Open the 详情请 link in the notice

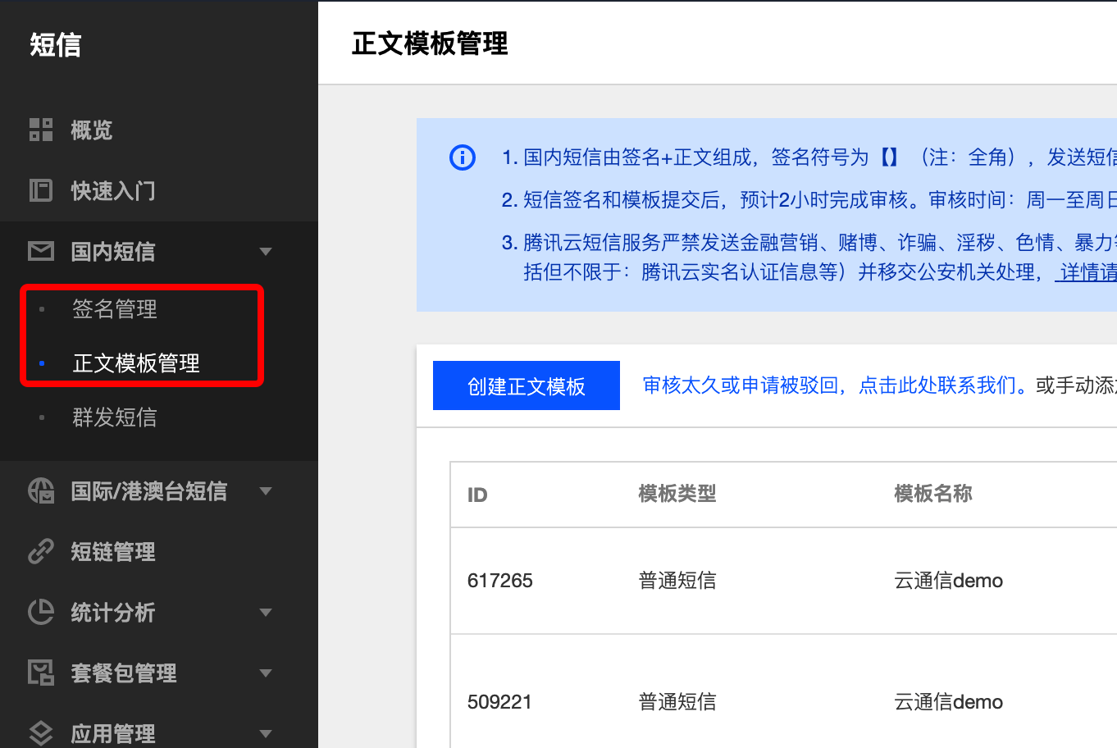coord(1087,272)
